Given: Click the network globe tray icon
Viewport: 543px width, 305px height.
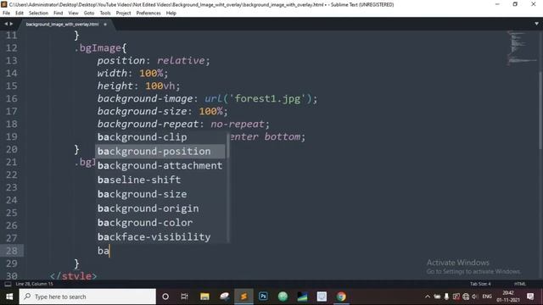Looking at the screenshot, I should (x=466, y=297).
